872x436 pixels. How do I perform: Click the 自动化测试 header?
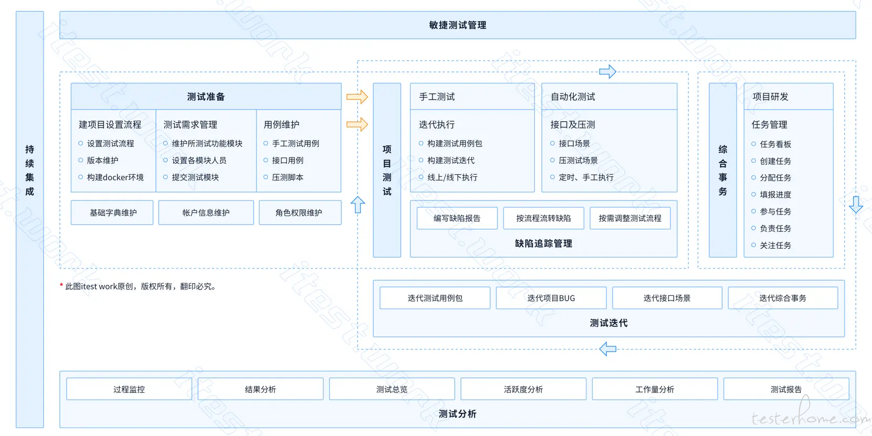(610, 97)
